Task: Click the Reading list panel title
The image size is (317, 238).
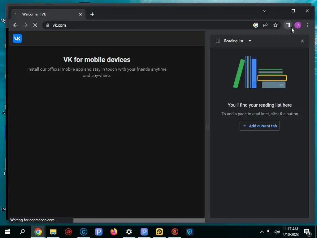Action: [233, 41]
